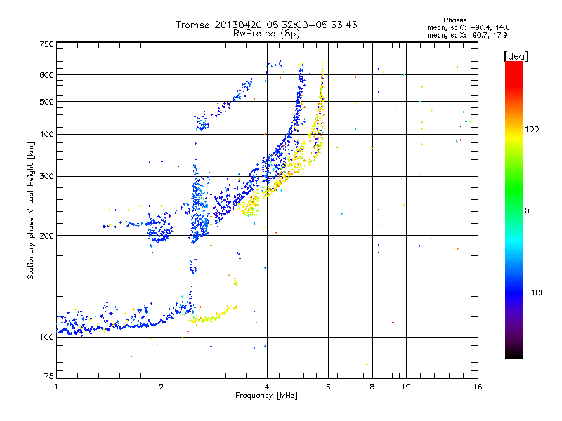Click the x-axis tick label '4'
Screen dimensions: 562x421
[267, 387]
